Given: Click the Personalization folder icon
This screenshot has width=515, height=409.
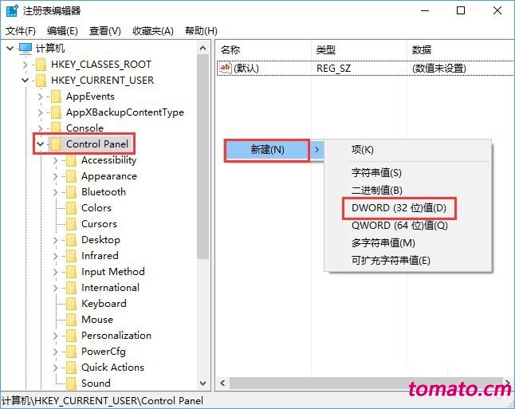Looking at the screenshot, I should click(x=71, y=336).
